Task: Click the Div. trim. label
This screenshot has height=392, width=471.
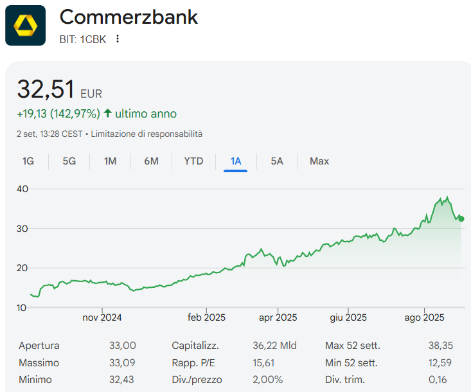Action: (345, 380)
